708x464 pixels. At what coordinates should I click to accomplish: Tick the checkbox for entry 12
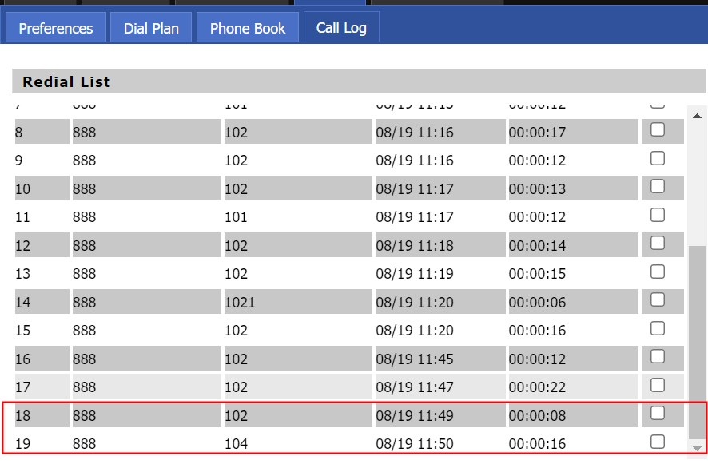(658, 244)
